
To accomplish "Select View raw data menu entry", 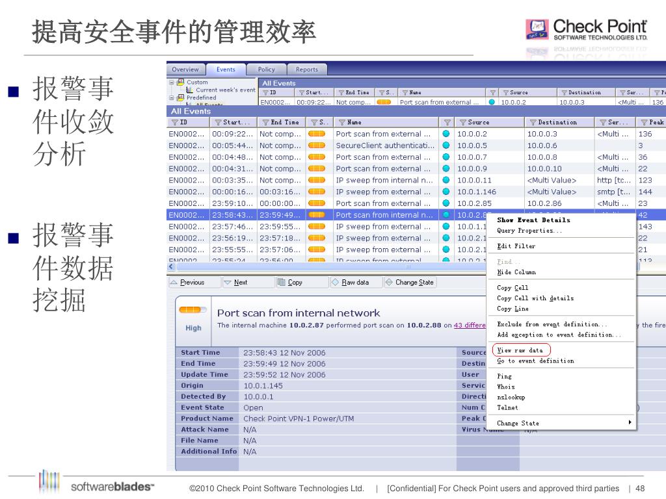I will [x=520, y=350].
